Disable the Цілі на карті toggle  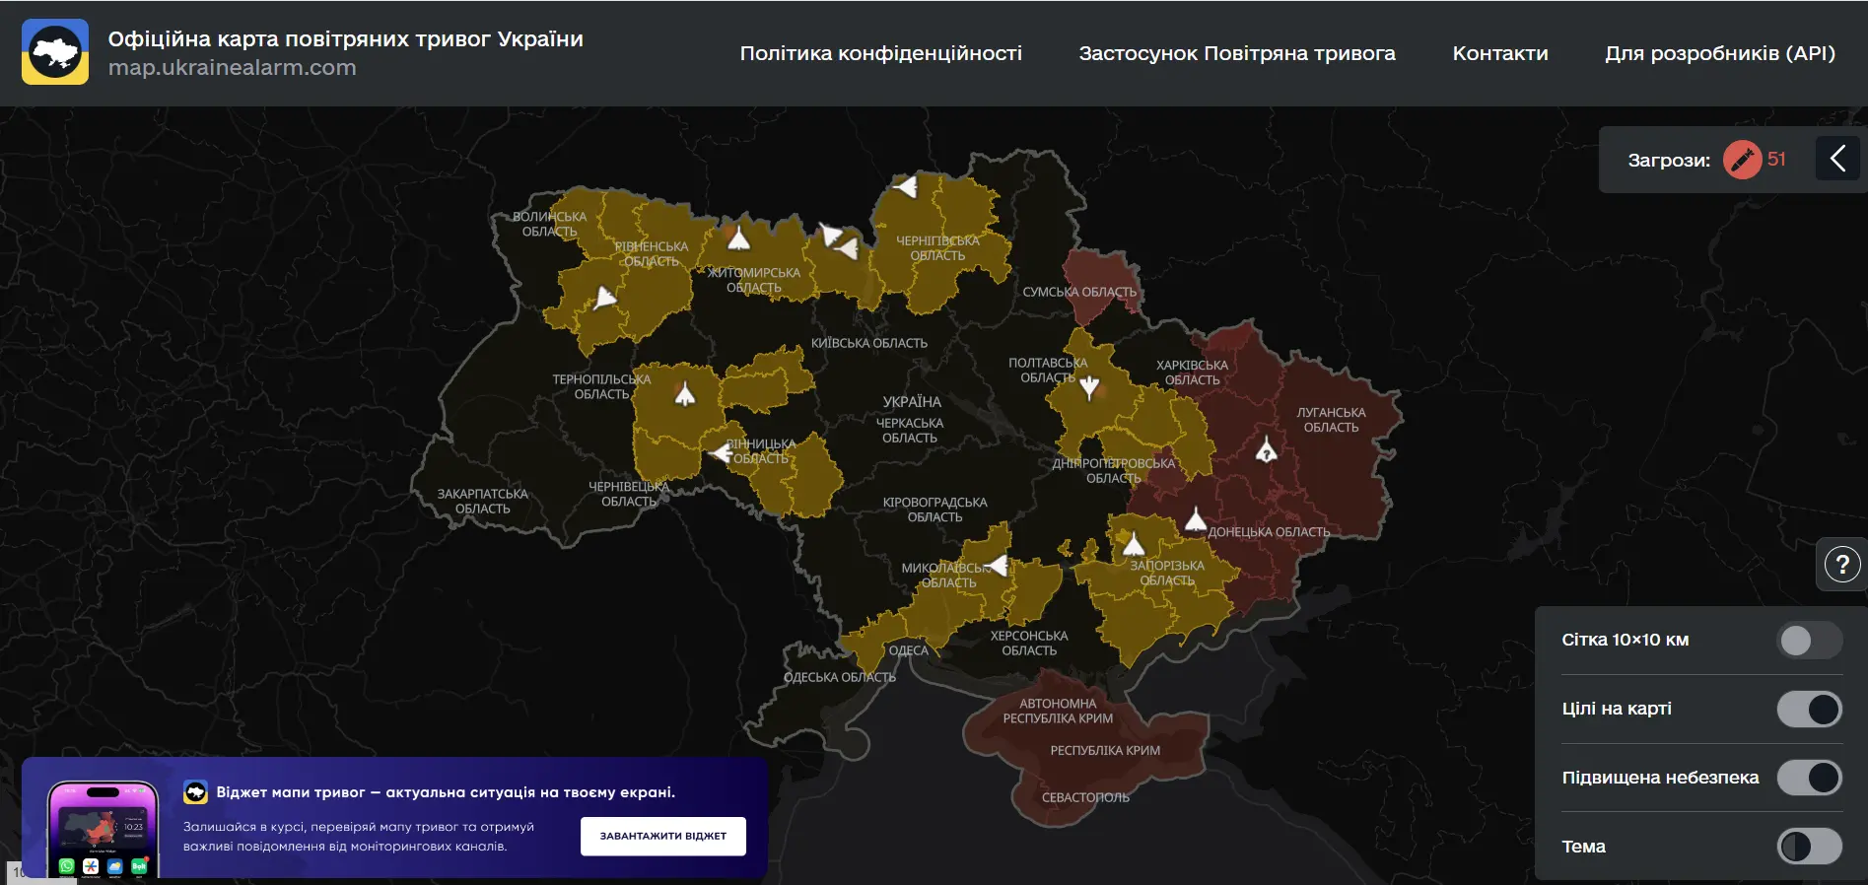1809,709
